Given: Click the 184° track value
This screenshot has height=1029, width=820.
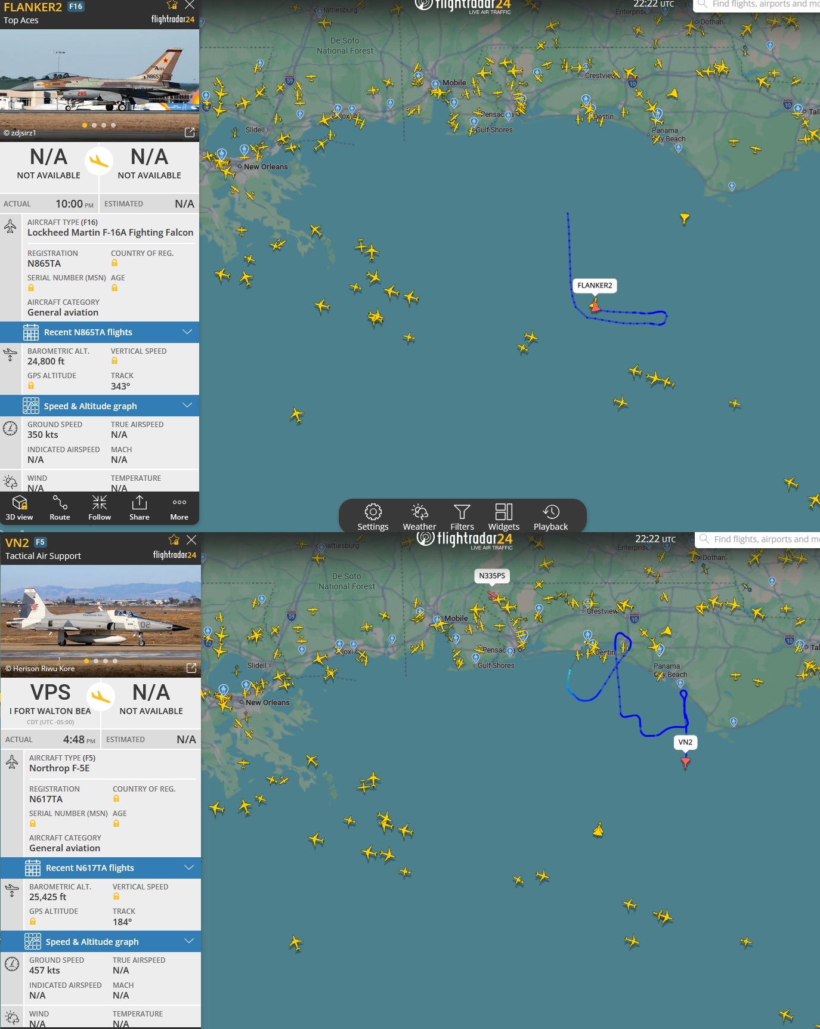Looking at the screenshot, I should [x=122, y=922].
